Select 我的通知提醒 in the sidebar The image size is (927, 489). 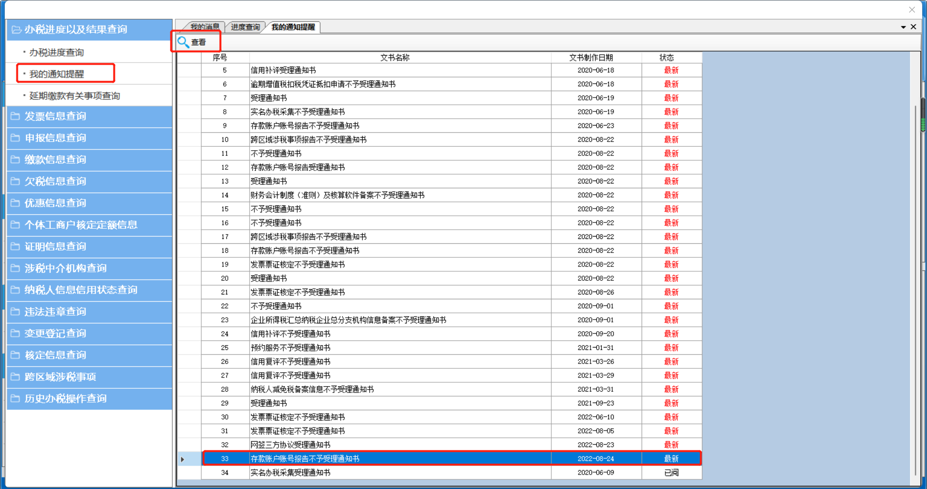(x=56, y=74)
